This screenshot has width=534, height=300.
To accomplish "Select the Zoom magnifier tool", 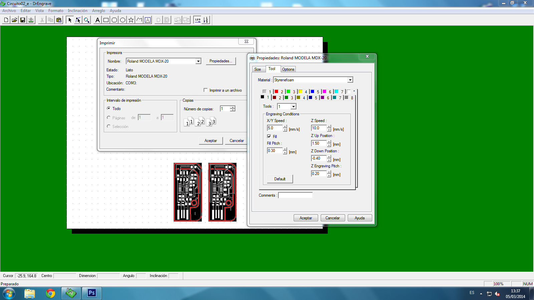I will [x=86, y=20].
